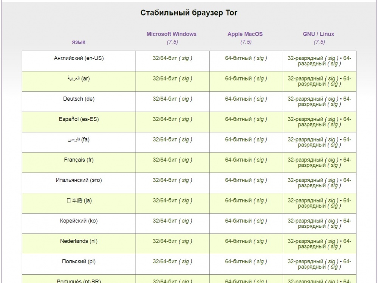The width and height of the screenshot is (378, 283).
Task: Download Windows 32/64-бит for Japanese (ja)
Action: point(165,201)
